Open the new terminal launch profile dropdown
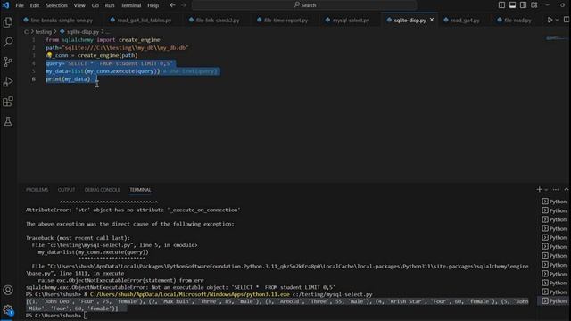The image size is (571, 321). coord(546,190)
